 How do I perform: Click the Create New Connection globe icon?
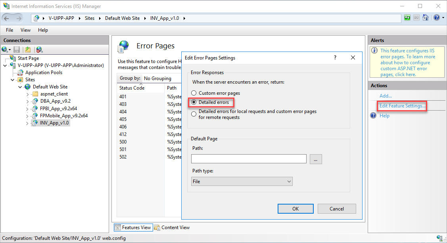click(5, 50)
